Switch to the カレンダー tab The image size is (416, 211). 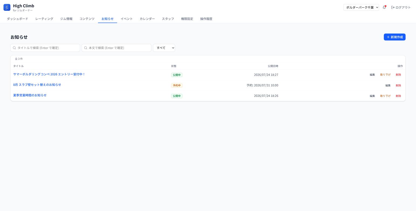(147, 19)
